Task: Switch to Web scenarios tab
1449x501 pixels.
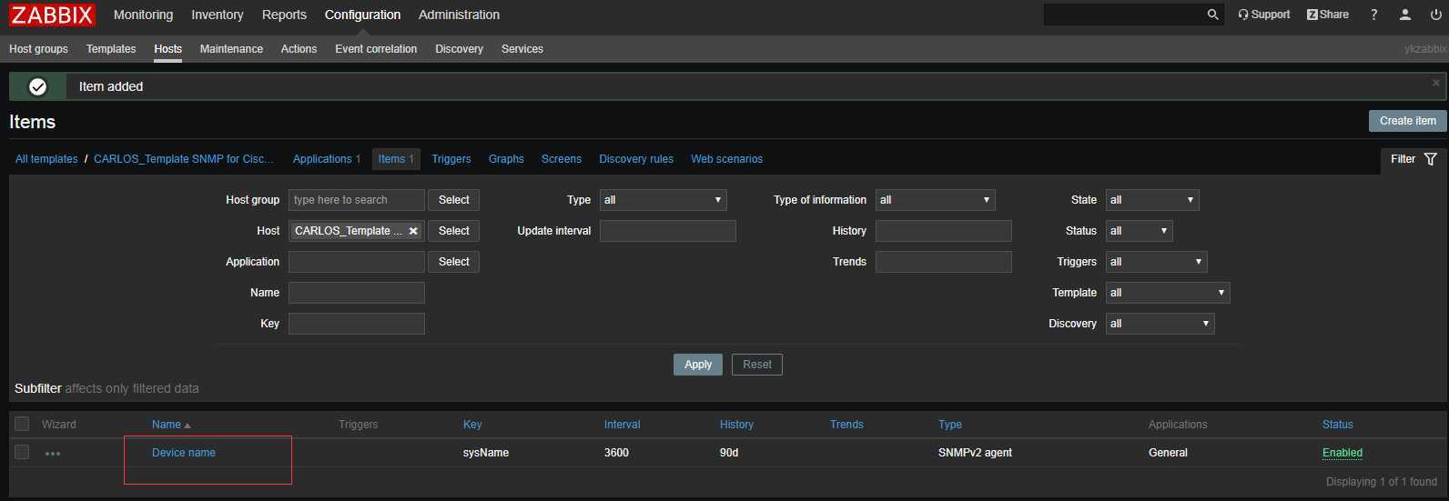Action: click(x=726, y=159)
